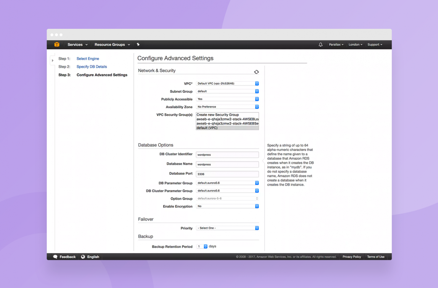Open the DB Parameter Group dropdown
The width and height of the screenshot is (438, 288).
(227, 183)
